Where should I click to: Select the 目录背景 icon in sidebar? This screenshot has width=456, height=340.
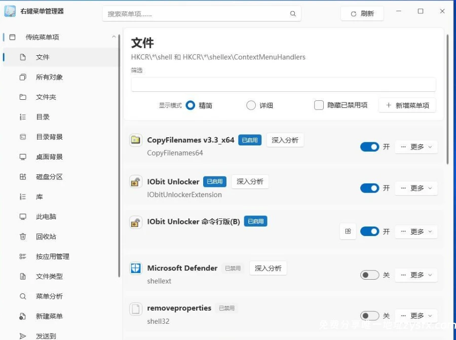[x=23, y=137]
